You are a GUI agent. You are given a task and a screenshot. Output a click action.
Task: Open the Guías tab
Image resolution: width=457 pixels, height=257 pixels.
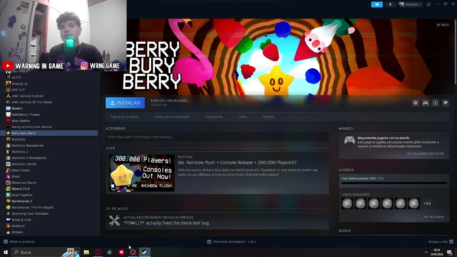243,117
